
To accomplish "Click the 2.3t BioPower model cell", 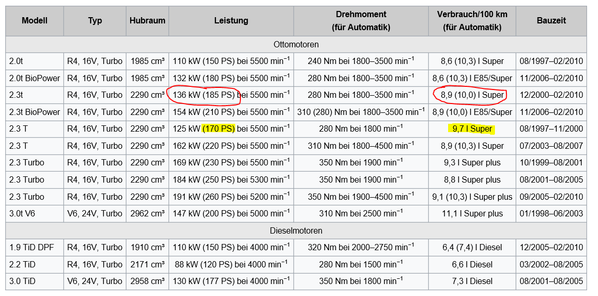I will (x=35, y=112).
